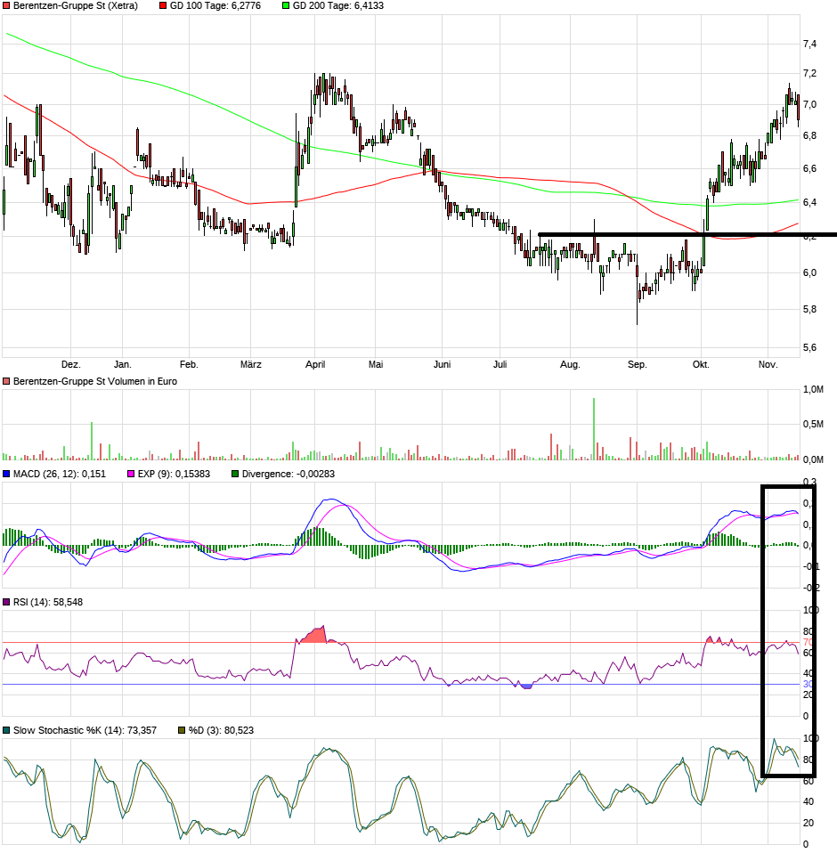The height and width of the screenshot is (853, 837).
Task: Click the purple RSI (14) legend swatch
Action: (6, 602)
